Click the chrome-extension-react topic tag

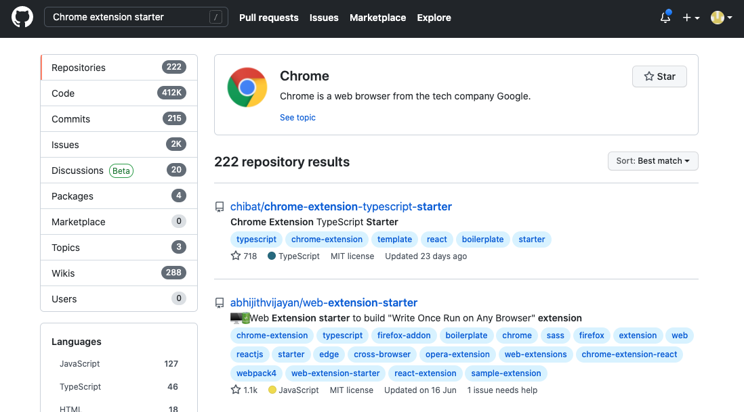coord(629,354)
